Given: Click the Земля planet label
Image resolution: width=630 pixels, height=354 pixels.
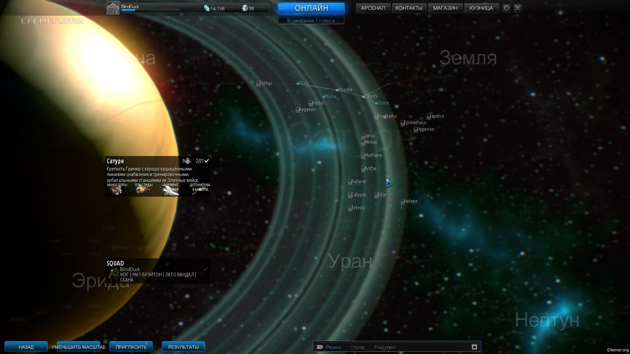Looking at the screenshot, I should (x=468, y=58).
